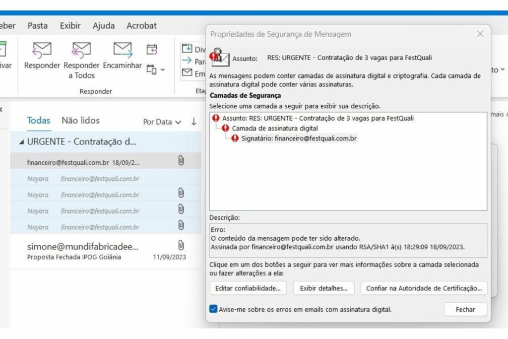Click the paperclip on the financeiro@festquali.com.br 18/09 message

(181, 161)
